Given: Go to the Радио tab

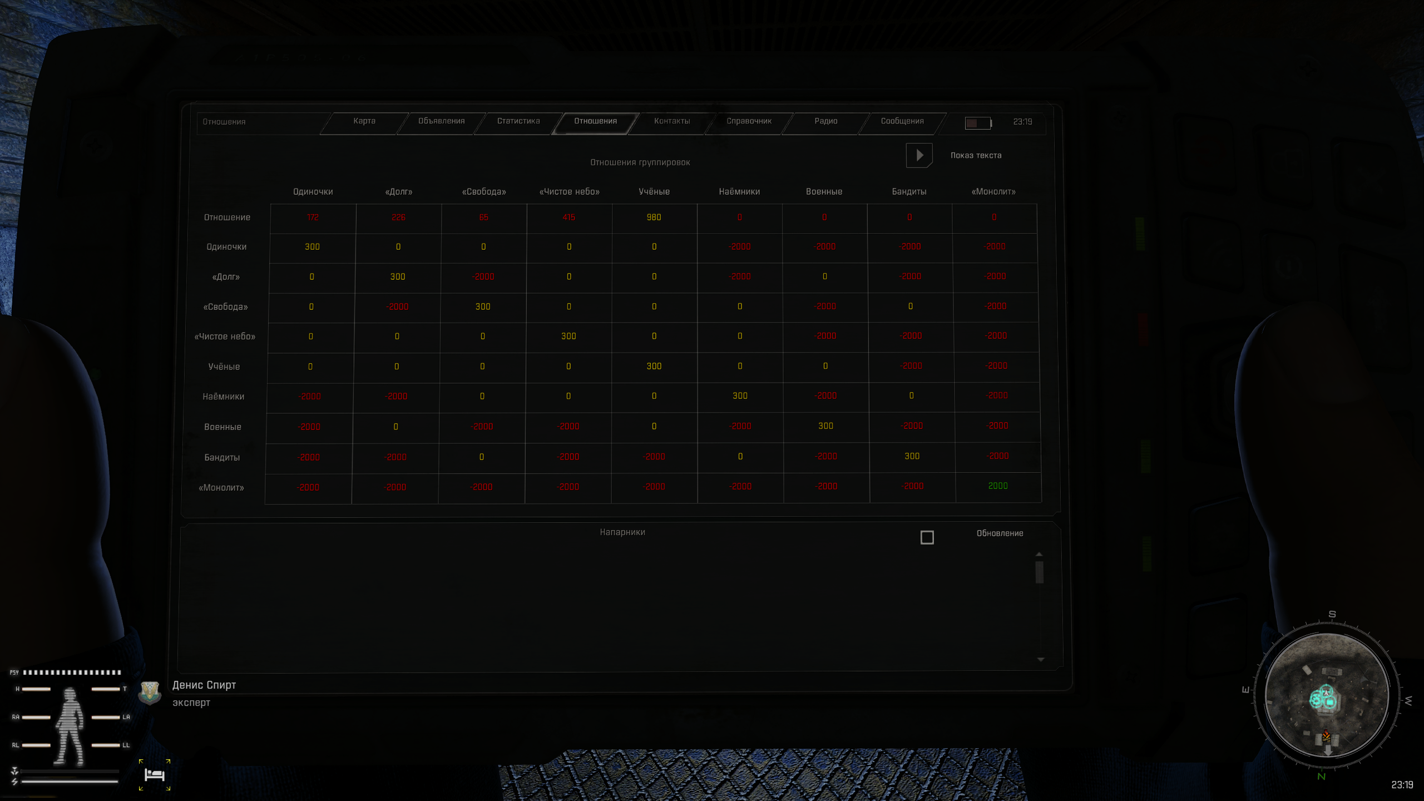Looking at the screenshot, I should point(825,121).
